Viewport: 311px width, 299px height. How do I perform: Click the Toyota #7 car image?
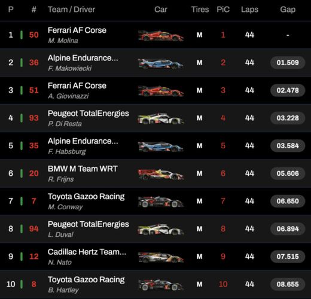161,202
